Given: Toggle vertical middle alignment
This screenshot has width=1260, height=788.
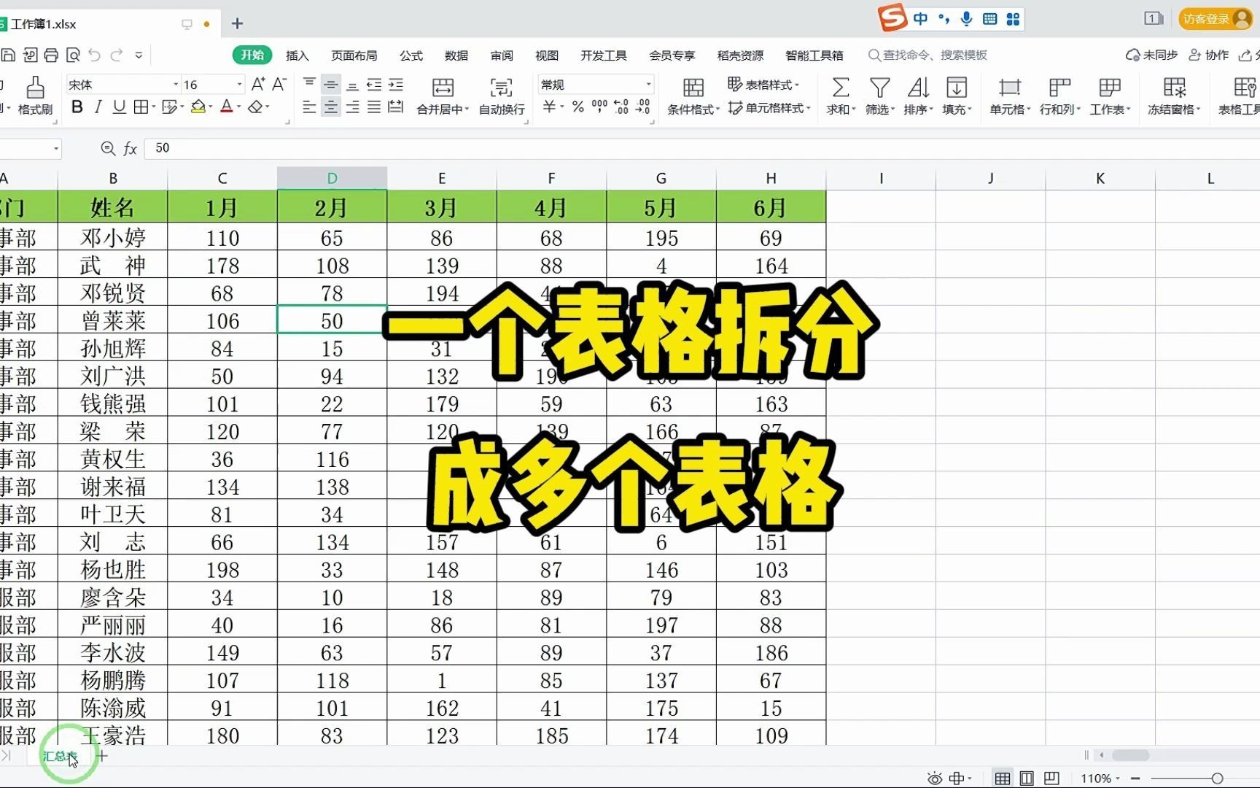Looking at the screenshot, I should pos(331,84).
